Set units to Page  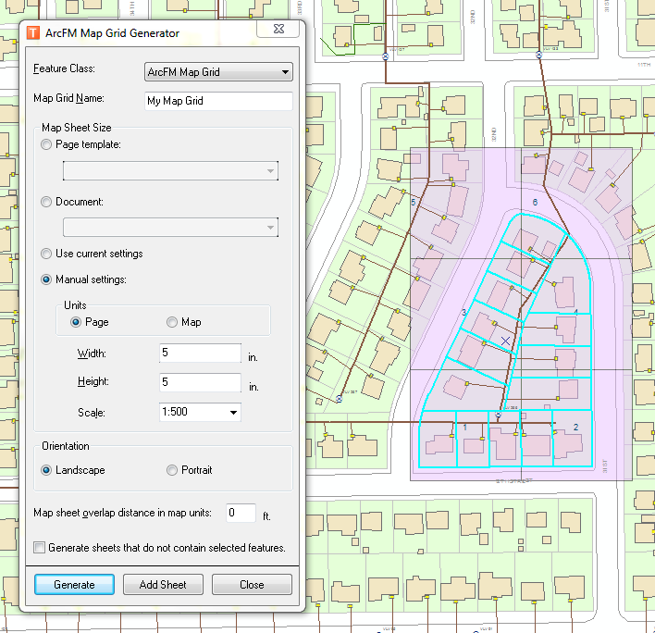(76, 322)
